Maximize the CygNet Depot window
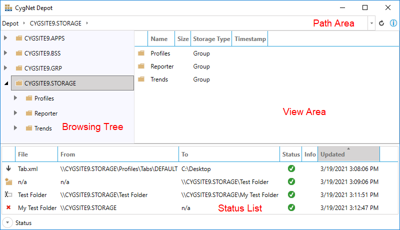400x230 pixels. pos(365,7)
